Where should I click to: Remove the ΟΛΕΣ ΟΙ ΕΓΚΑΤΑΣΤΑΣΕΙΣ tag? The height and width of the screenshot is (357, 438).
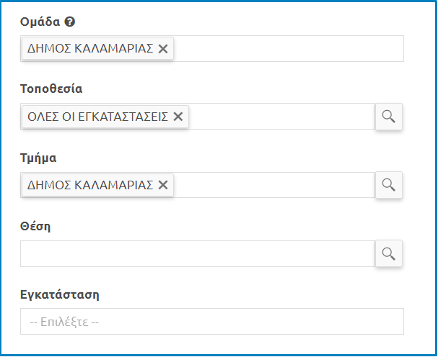pos(178,117)
